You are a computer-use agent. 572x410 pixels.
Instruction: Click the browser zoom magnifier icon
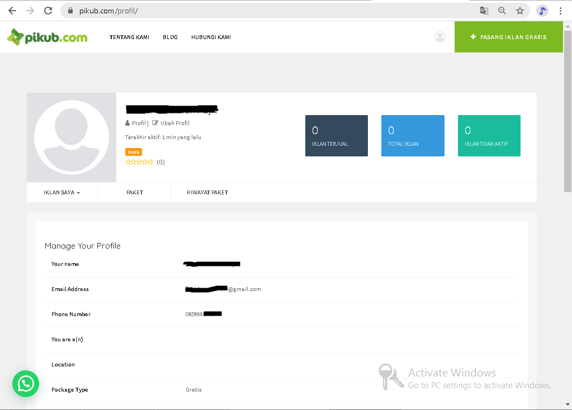click(x=502, y=11)
